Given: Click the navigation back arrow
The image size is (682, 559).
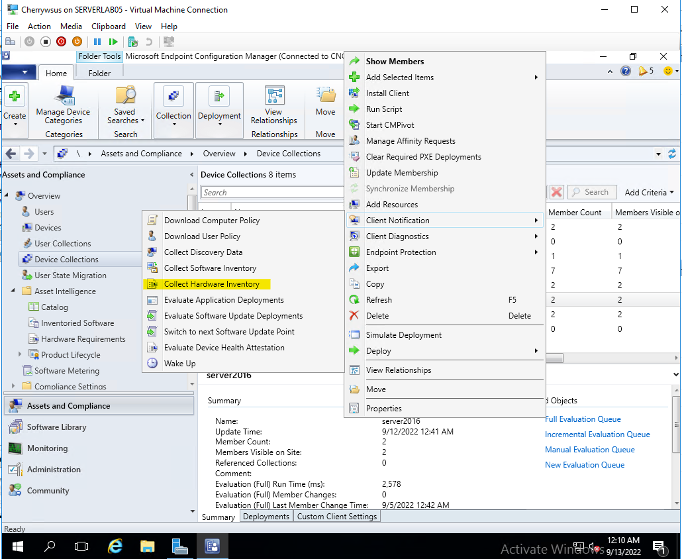Looking at the screenshot, I should tap(11, 154).
